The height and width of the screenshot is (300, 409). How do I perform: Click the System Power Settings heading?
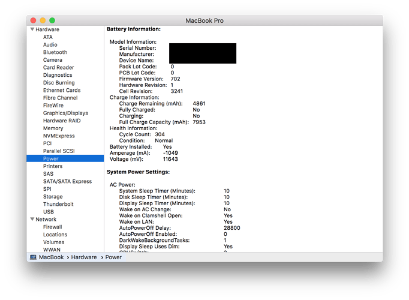point(139,172)
